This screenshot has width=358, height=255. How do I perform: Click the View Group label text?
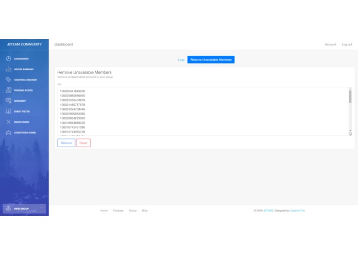point(21,209)
